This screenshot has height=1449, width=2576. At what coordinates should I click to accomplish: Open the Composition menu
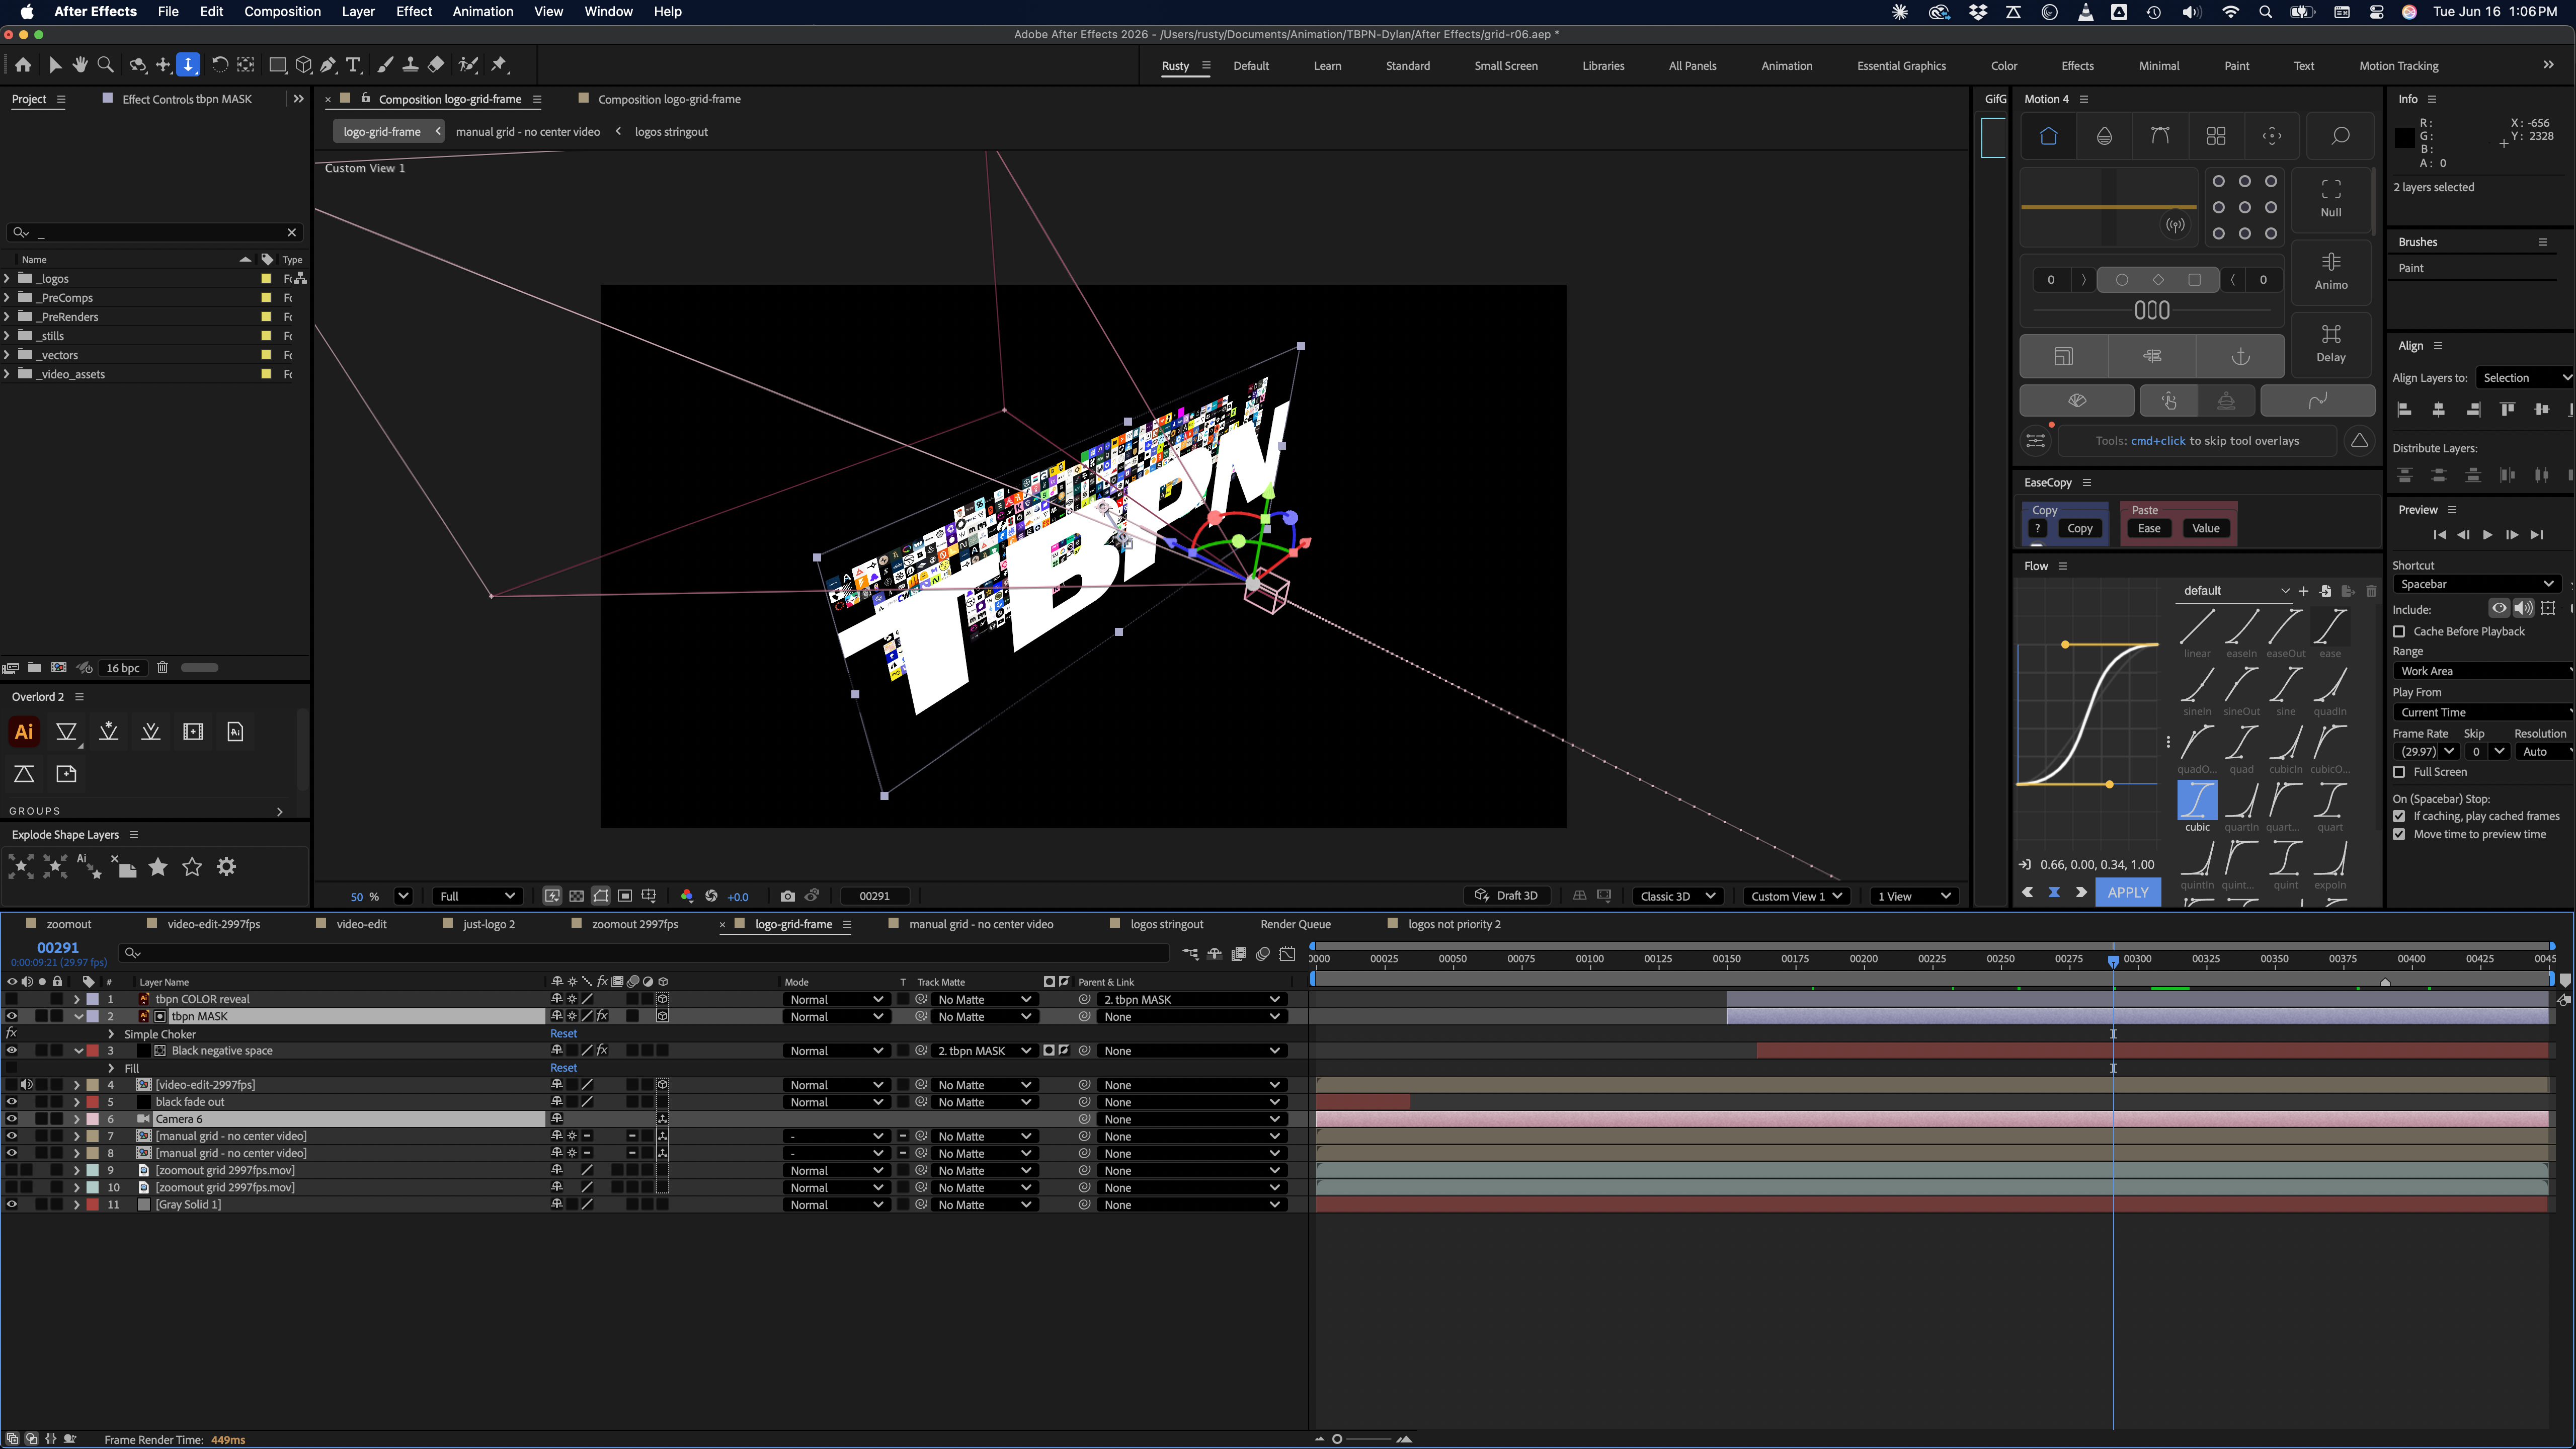[x=282, y=12]
